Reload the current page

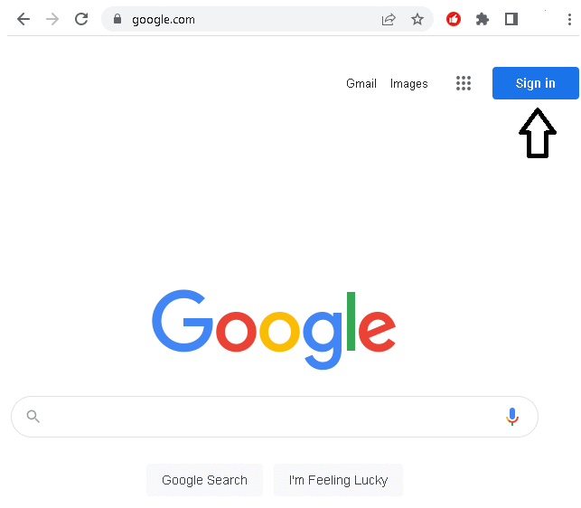pyautogui.click(x=81, y=19)
